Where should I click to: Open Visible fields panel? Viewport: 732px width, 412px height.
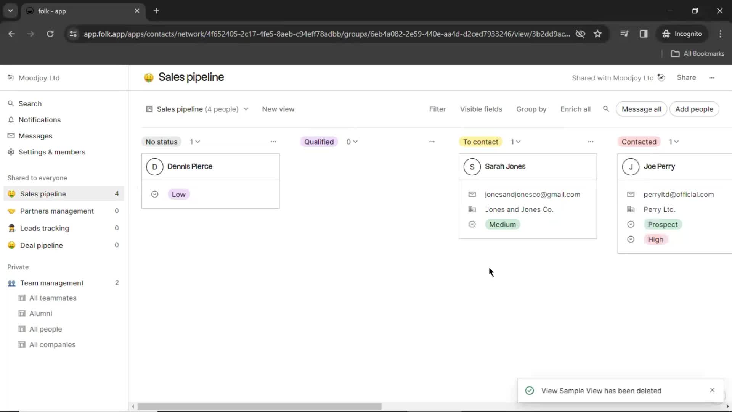pos(481,109)
